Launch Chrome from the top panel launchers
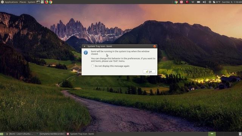242x136 pixels. point(50,2)
